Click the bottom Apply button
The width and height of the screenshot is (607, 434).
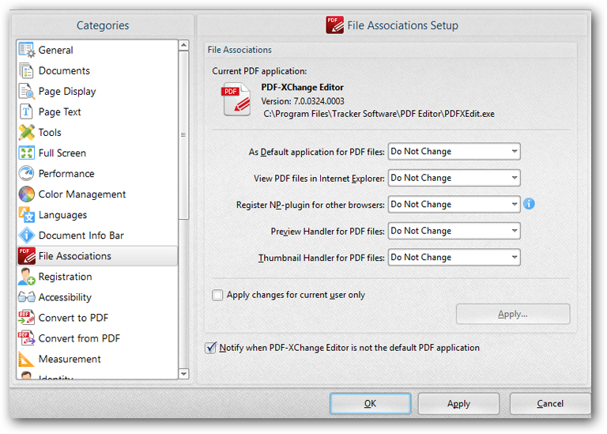pos(458,403)
